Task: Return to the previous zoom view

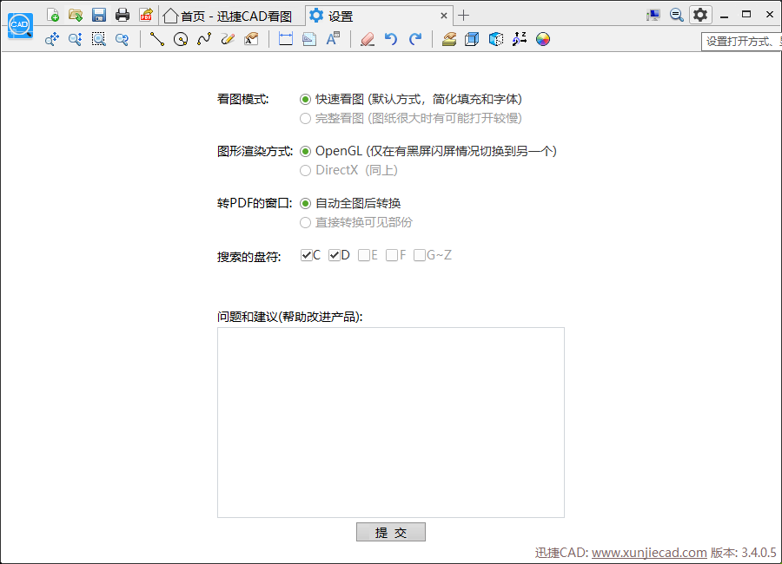Action: 123,39
